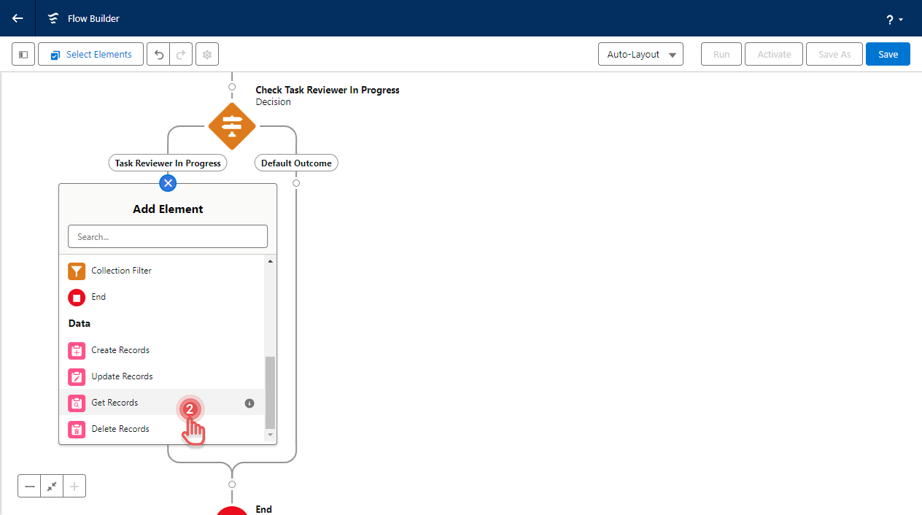The width and height of the screenshot is (922, 515).
Task: Toggle the left toolbox panel
Action: pos(23,55)
